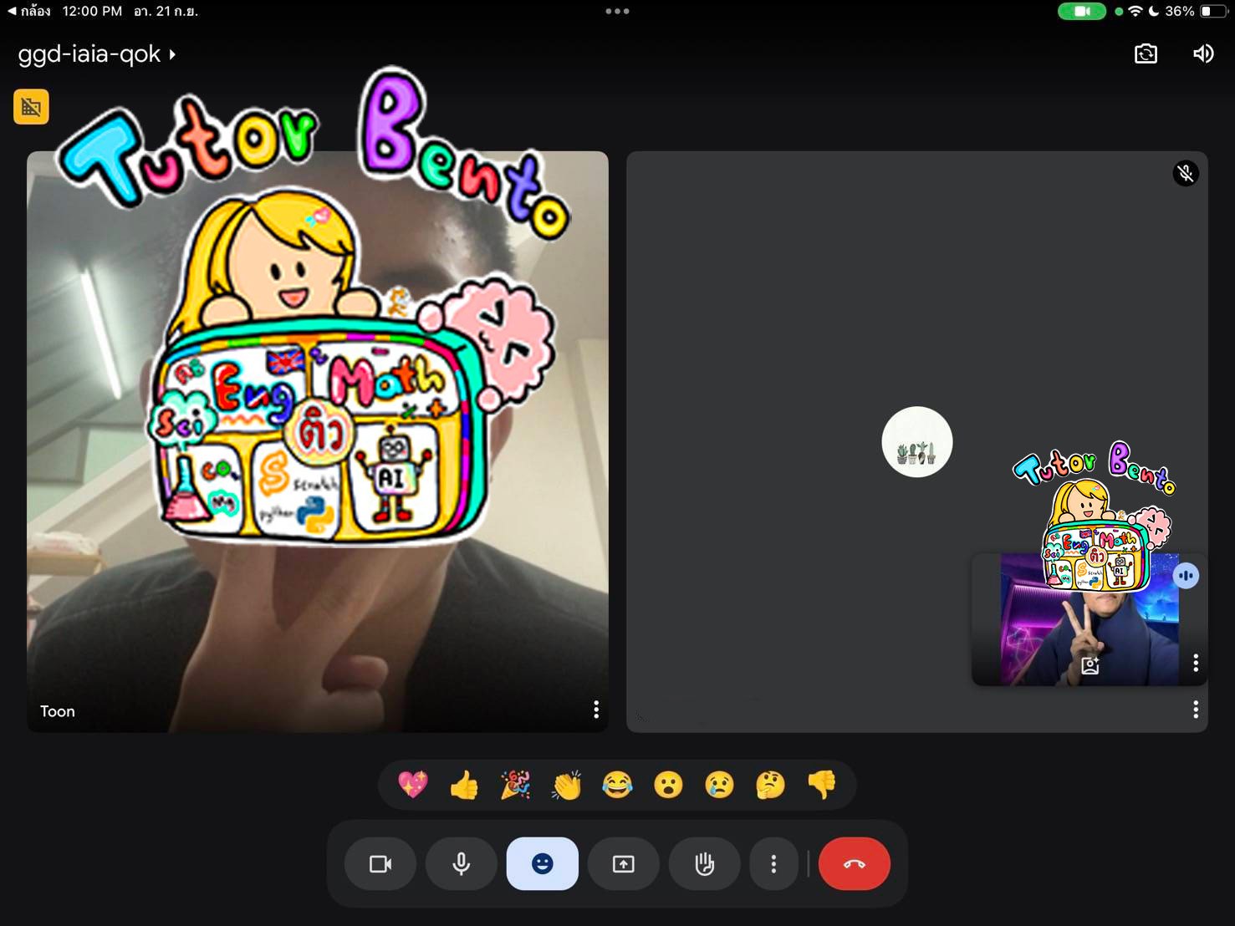Click the yellow captions-off icon
The image size is (1235, 926).
tap(31, 107)
